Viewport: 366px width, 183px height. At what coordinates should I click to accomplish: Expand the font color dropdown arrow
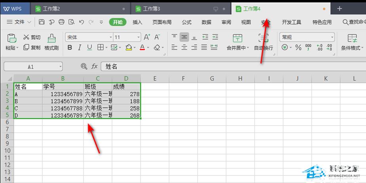148,48
